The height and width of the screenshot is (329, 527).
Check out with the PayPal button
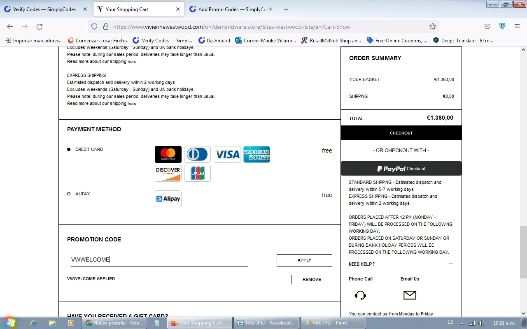tap(401, 169)
